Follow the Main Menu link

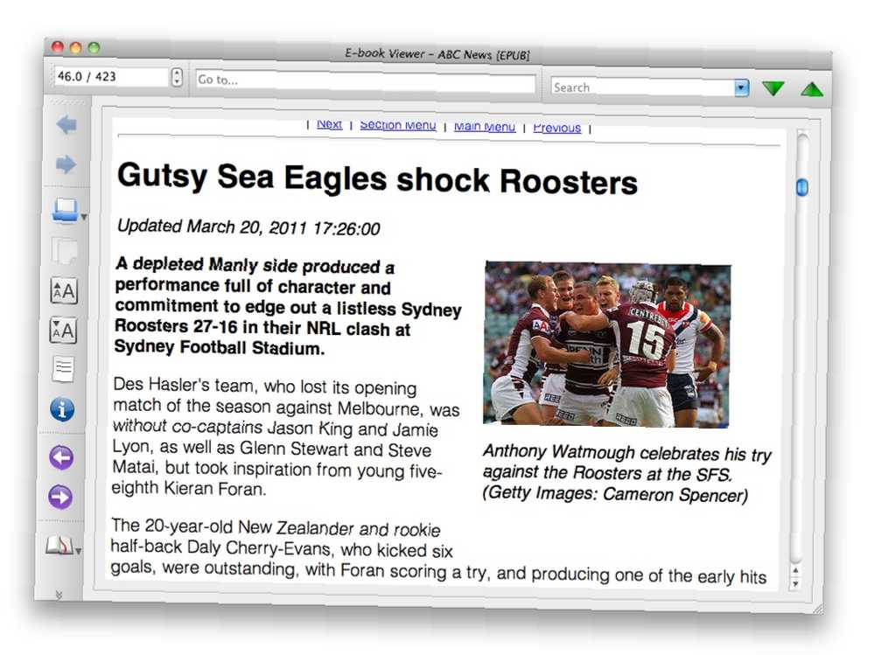pyautogui.click(x=485, y=127)
